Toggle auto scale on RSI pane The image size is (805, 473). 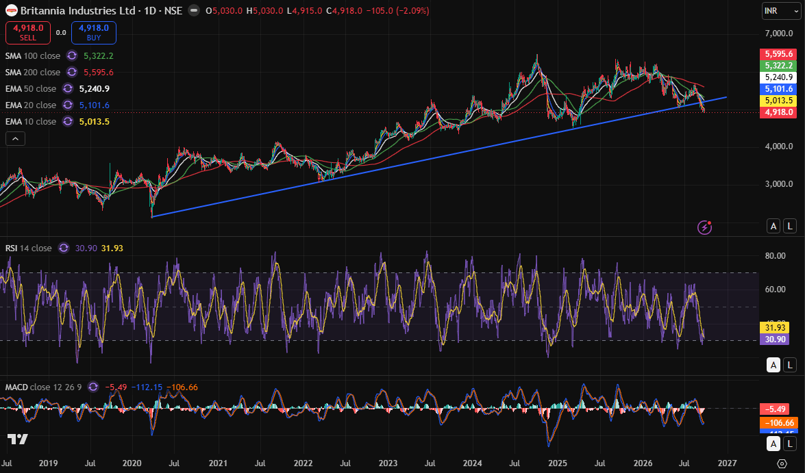pyautogui.click(x=773, y=365)
